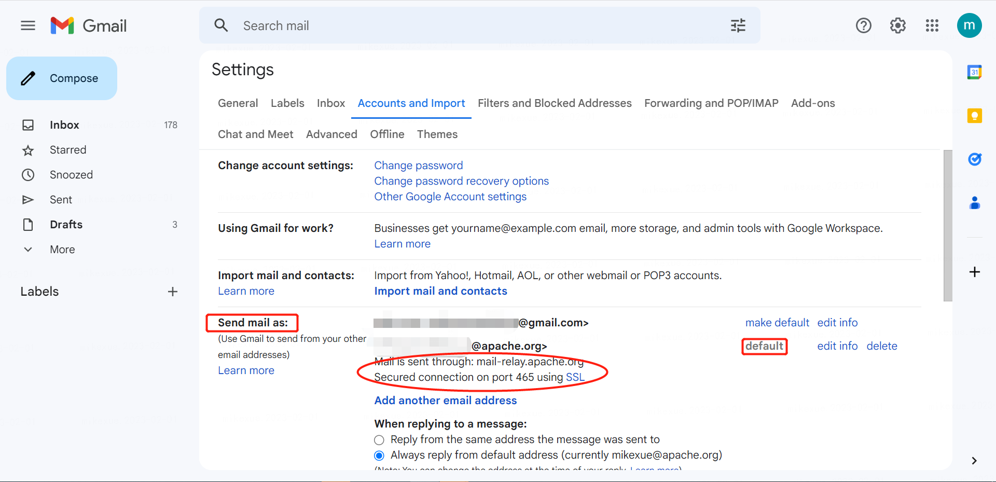Image resolution: width=996 pixels, height=482 pixels.
Task: Open the Forwarding and POP/IMAP tab
Action: pyautogui.click(x=711, y=103)
